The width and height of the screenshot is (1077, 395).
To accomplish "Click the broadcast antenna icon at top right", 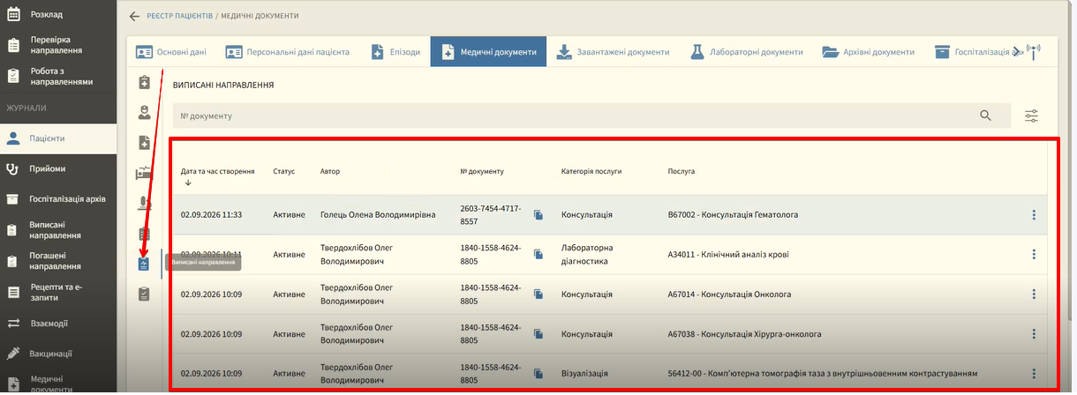I will [1034, 50].
